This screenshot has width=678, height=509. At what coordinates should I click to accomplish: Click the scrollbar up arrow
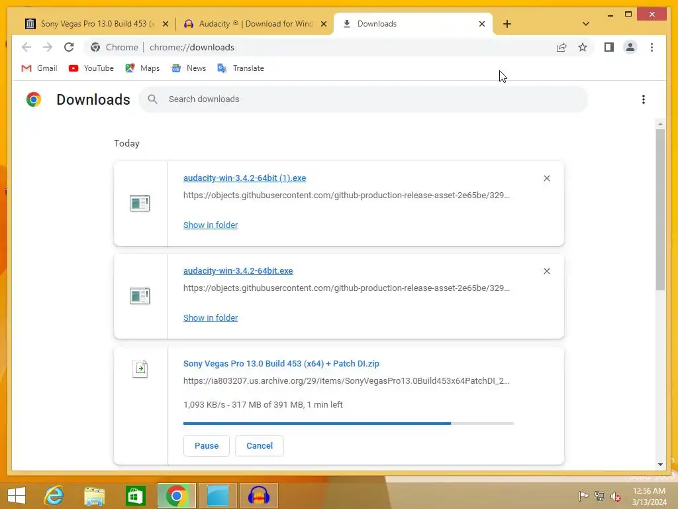point(660,124)
